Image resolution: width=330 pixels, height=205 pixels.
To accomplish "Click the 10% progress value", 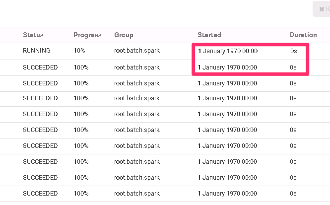I will tap(79, 51).
